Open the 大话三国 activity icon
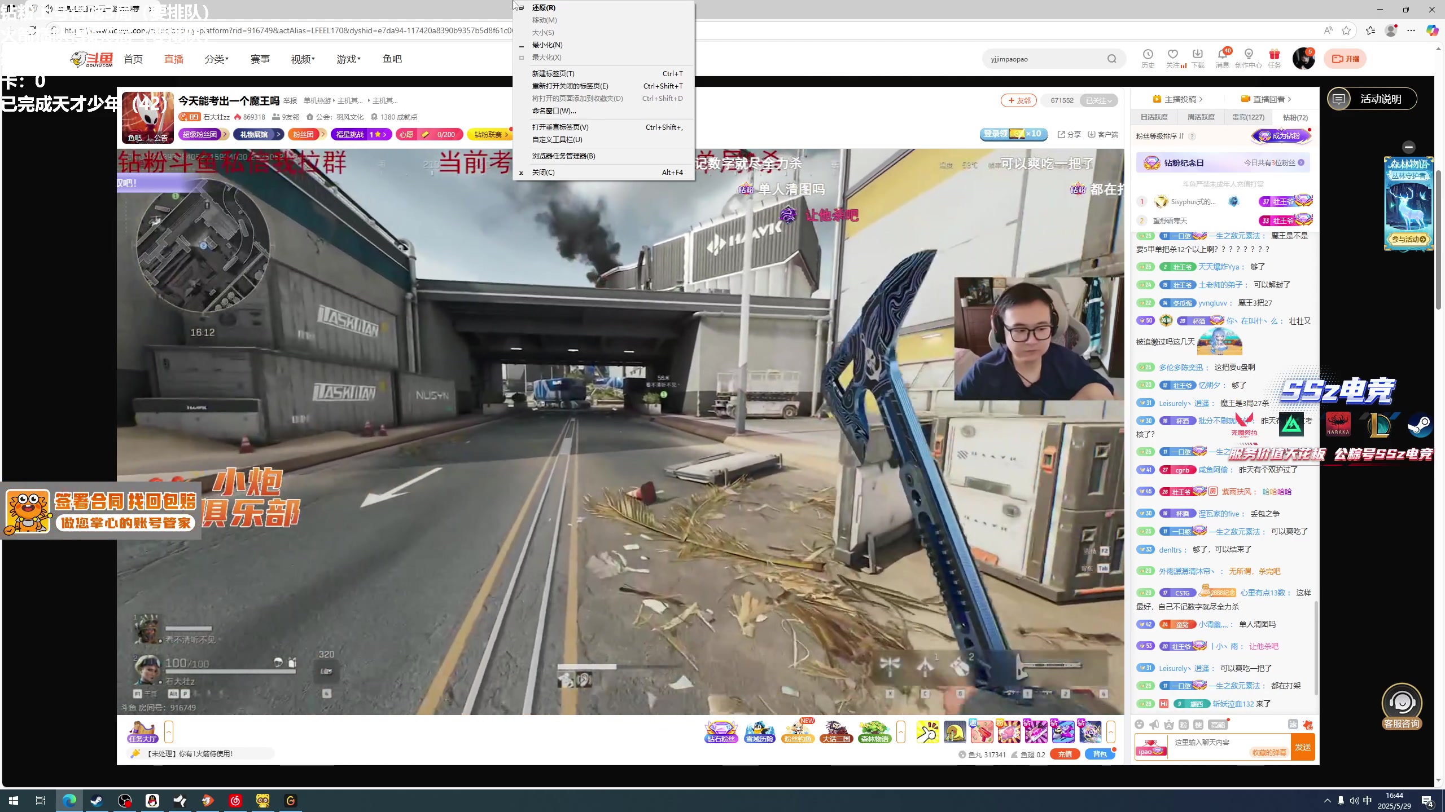The width and height of the screenshot is (1445, 812). click(836, 732)
